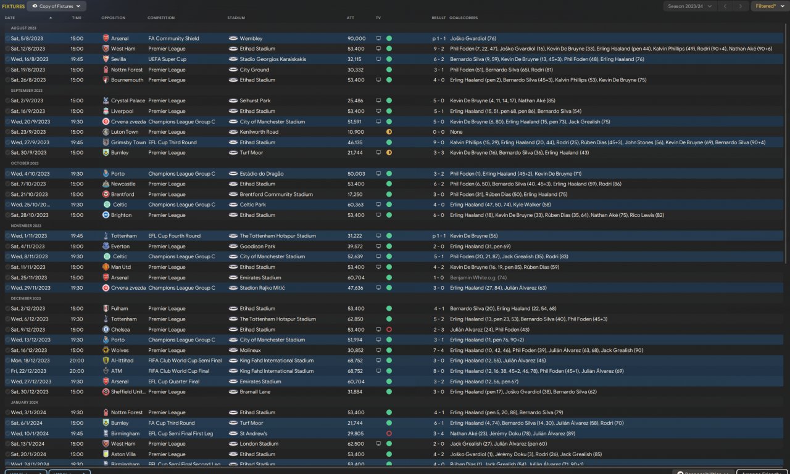Sort fixtures using the Date column header
This screenshot has height=474, width=790.
(10, 18)
